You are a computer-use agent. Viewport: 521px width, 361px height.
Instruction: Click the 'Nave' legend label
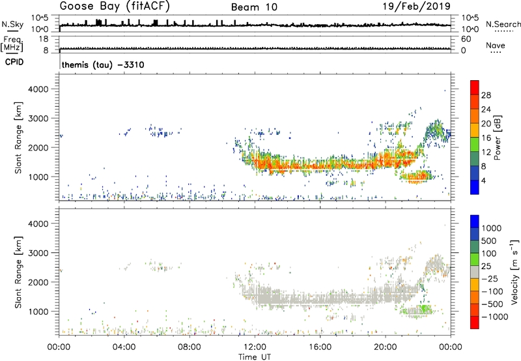496,46
